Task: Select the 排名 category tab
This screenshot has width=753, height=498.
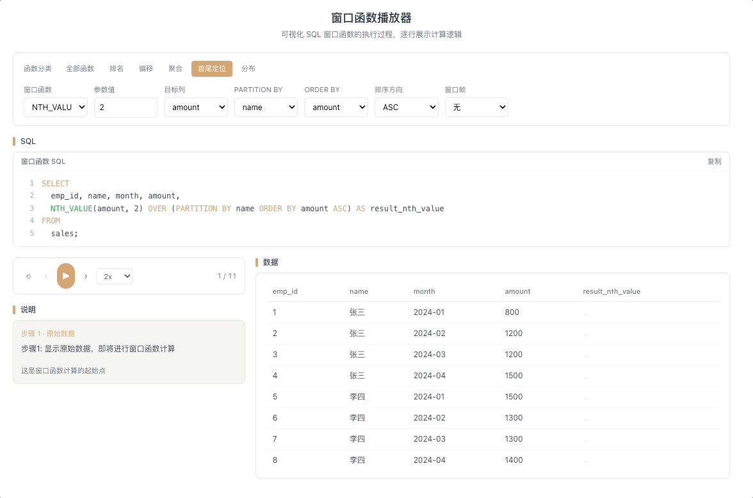Action: pos(117,68)
